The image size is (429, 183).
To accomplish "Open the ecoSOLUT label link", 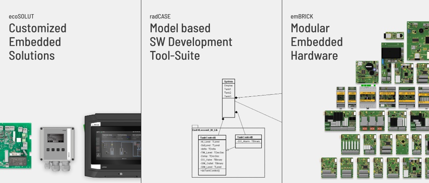I will 21,17.
